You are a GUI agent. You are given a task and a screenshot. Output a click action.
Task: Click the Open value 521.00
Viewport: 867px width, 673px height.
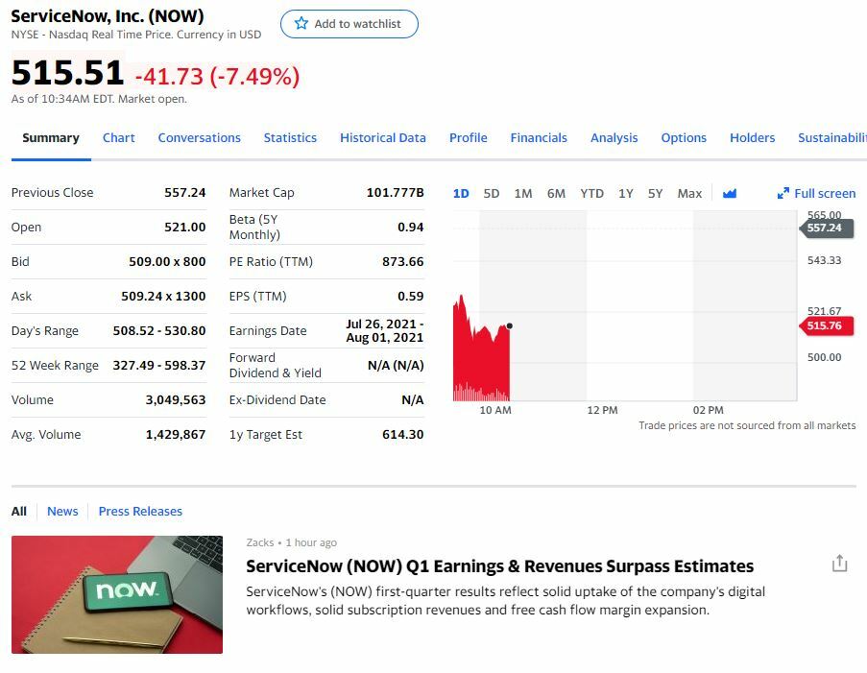coord(184,227)
